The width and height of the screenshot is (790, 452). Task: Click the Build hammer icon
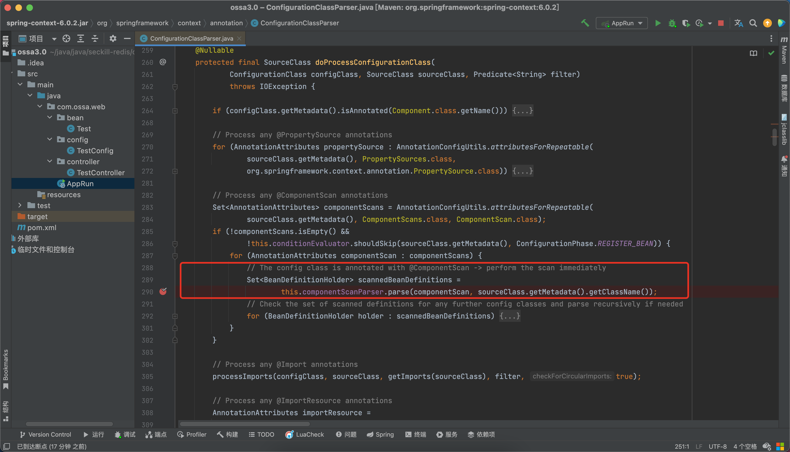click(585, 23)
